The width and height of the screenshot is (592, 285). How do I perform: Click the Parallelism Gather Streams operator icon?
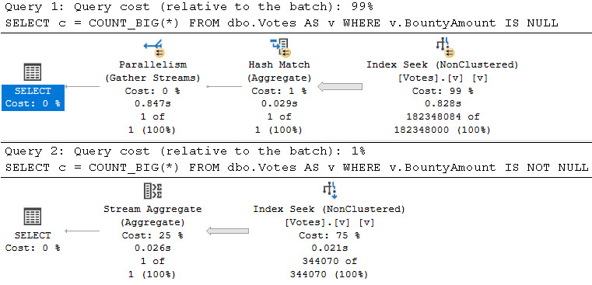click(x=154, y=47)
